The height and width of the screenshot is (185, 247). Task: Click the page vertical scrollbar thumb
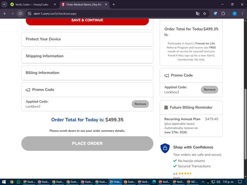click(245, 124)
